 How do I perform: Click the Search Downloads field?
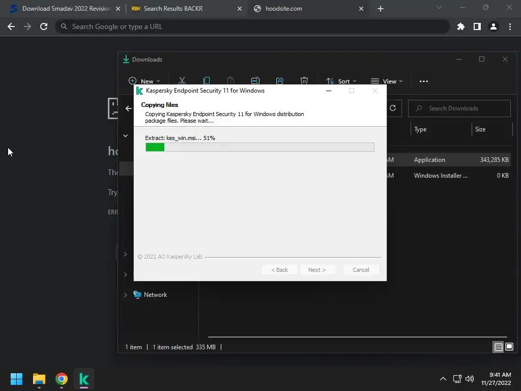click(x=459, y=108)
